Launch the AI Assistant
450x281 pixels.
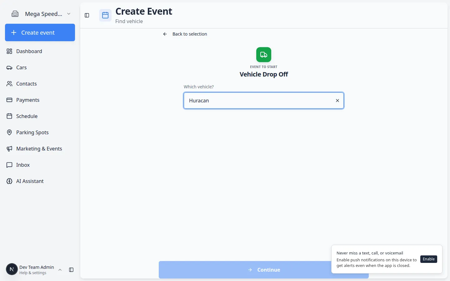point(40,181)
